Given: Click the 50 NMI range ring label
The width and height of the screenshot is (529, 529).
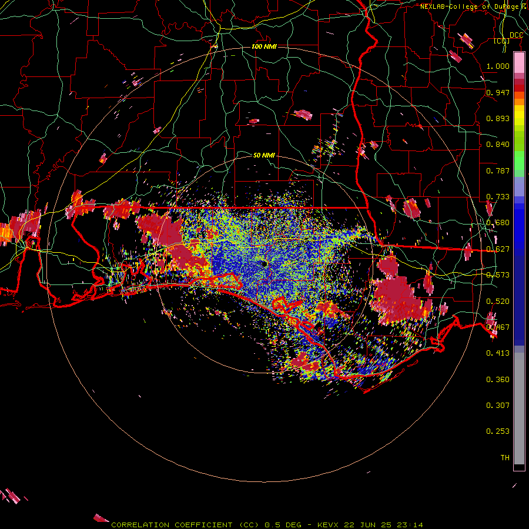Looking at the screenshot, I should 264,155.
